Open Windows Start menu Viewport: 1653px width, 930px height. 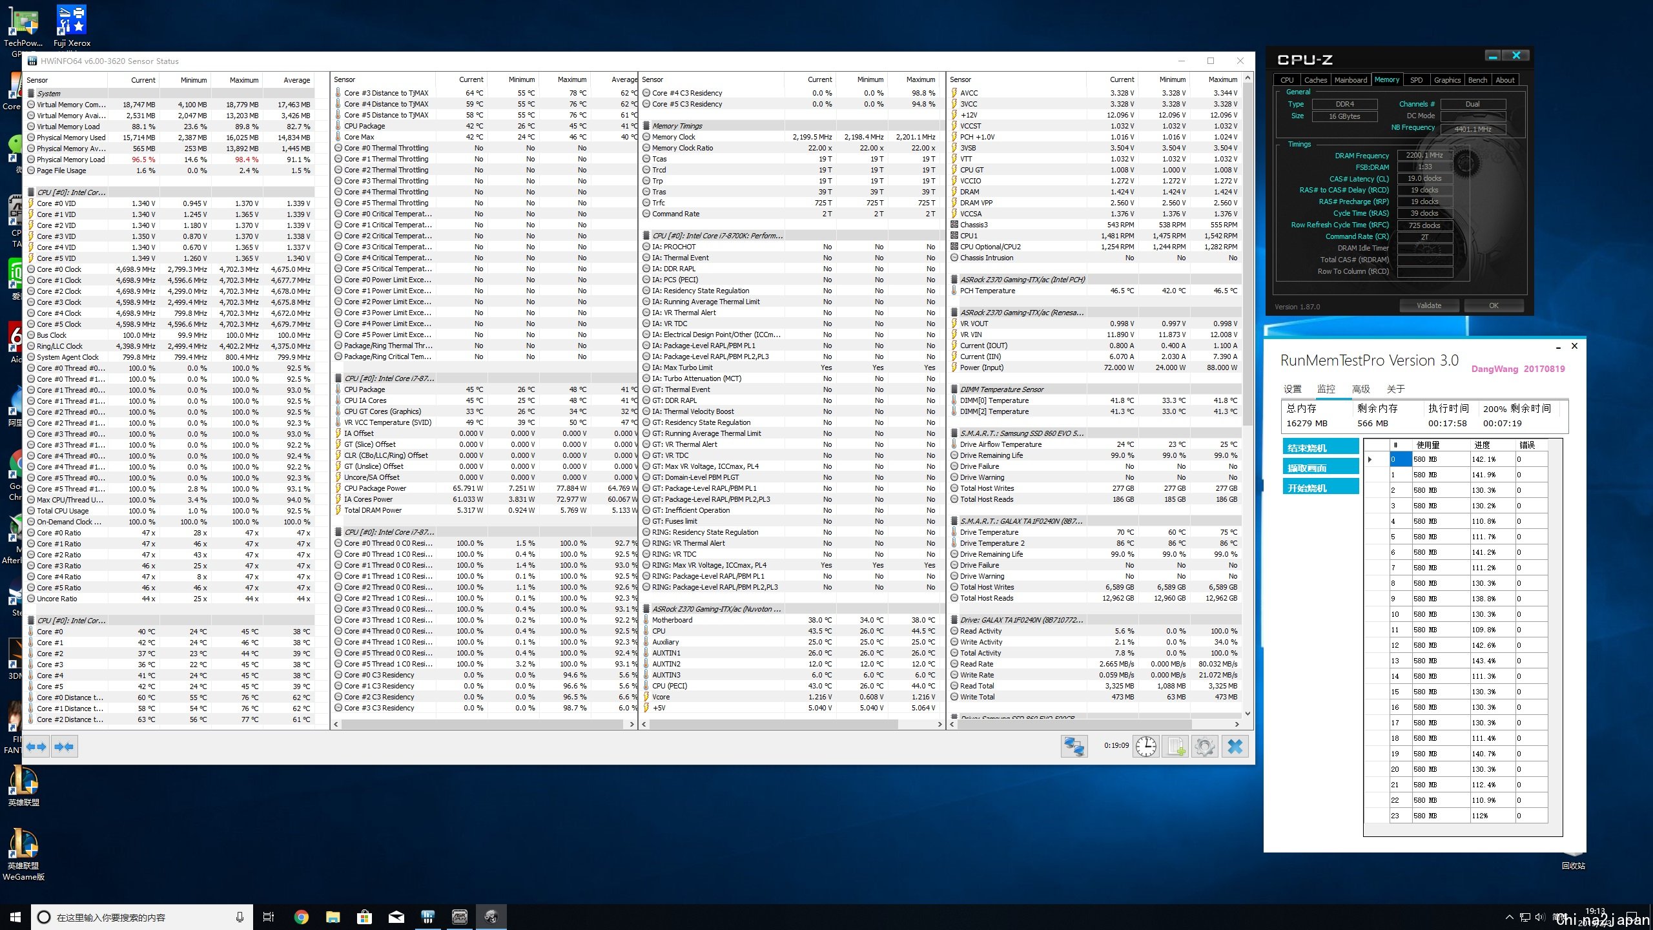pos(15,917)
